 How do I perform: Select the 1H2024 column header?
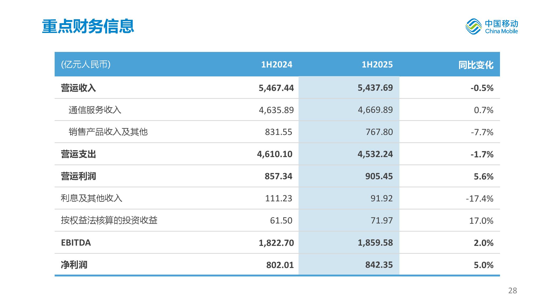coord(277,65)
